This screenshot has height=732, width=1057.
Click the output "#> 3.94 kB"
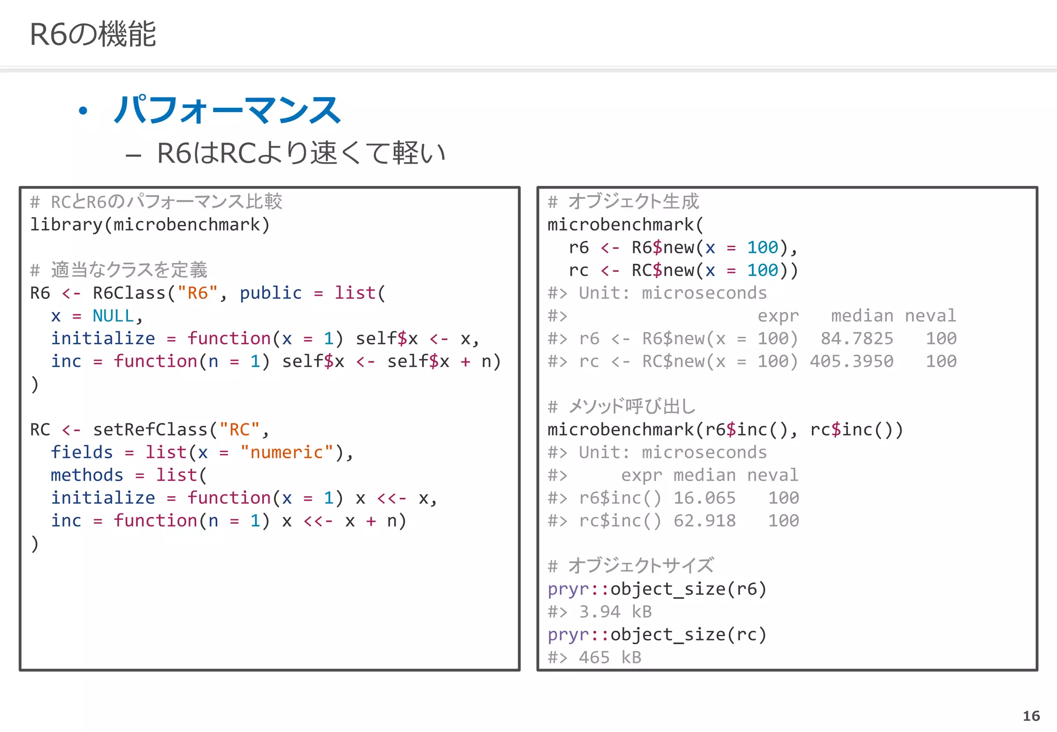tap(600, 612)
